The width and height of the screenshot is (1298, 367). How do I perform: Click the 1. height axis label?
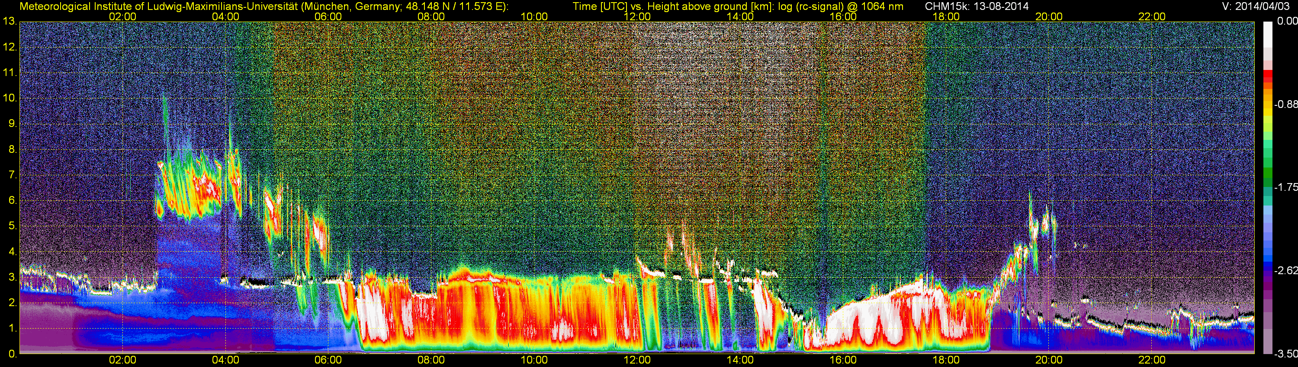click(x=13, y=328)
